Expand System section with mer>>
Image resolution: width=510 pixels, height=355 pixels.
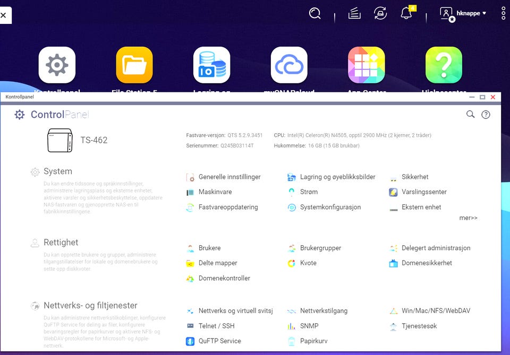[x=468, y=218]
